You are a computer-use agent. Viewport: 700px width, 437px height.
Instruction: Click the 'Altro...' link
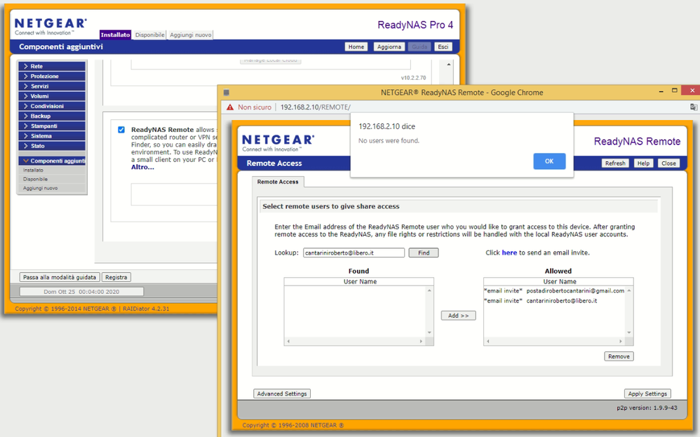142,167
